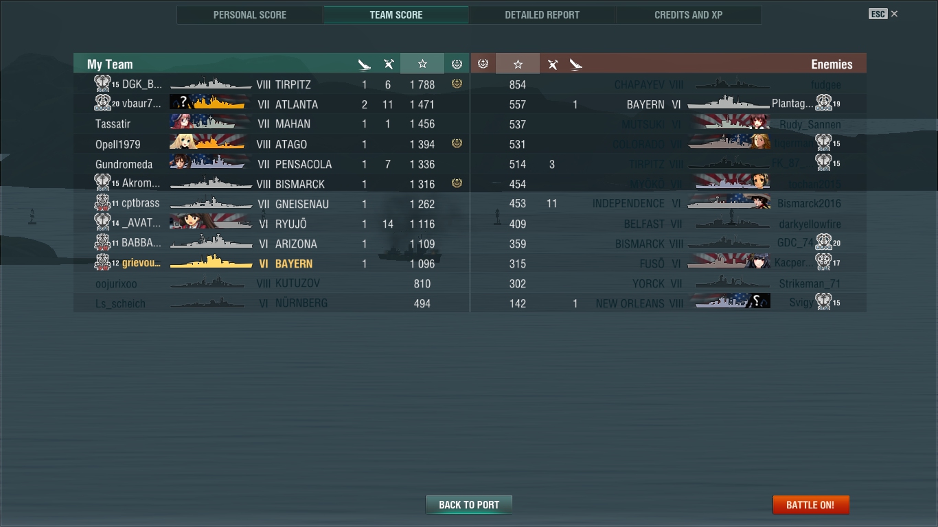Start another match with Battle On!
938x527 pixels.
pos(810,504)
